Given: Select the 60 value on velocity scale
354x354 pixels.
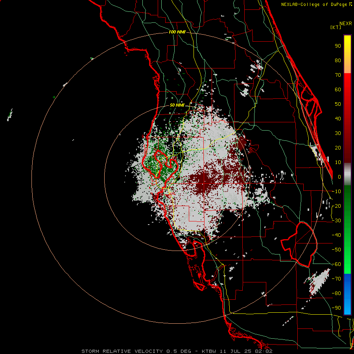Looking at the screenshot, I should click(x=338, y=89).
